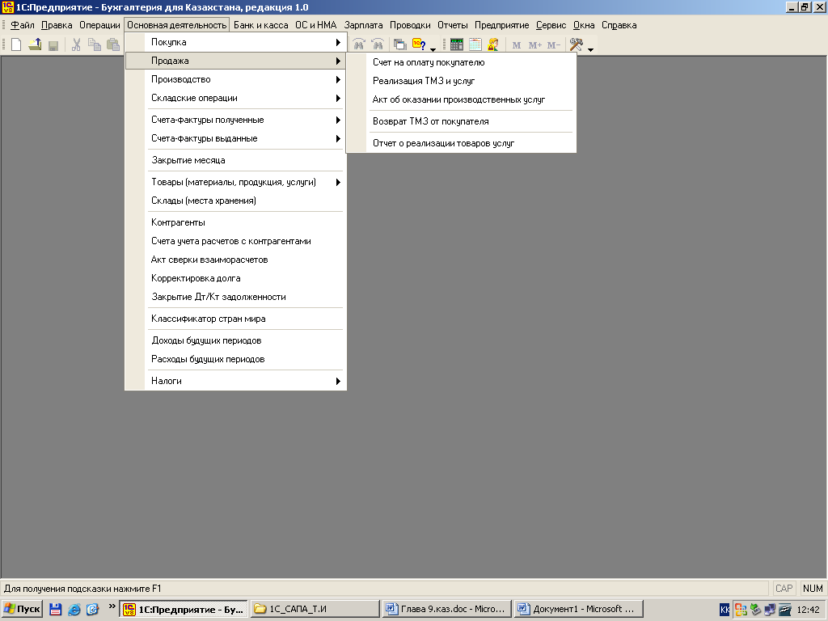The width and height of the screenshot is (828, 621).
Task: Open the Предприятие menu
Action: pos(501,25)
